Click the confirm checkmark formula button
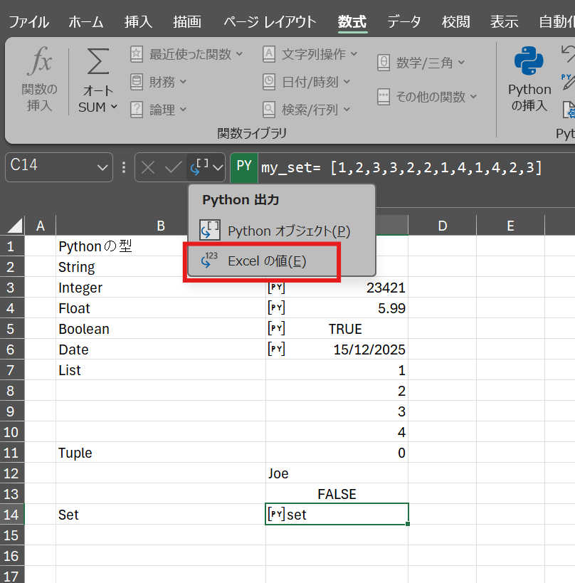This screenshot has height=583, width=575. coord(173,167)
